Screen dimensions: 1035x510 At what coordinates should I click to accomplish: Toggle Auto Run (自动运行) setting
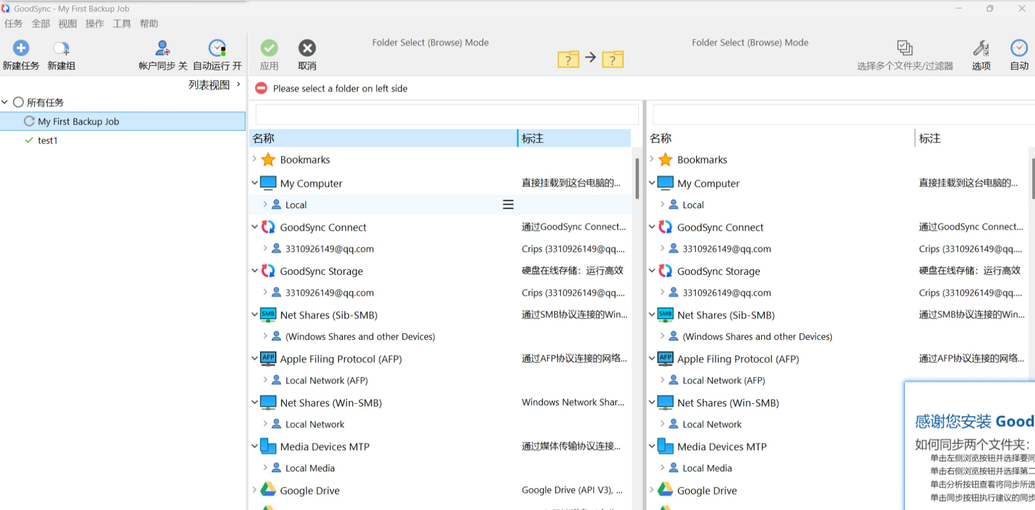pos(217,49)
